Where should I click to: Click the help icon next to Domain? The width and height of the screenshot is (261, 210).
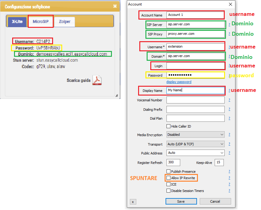(x=229, y=57)
